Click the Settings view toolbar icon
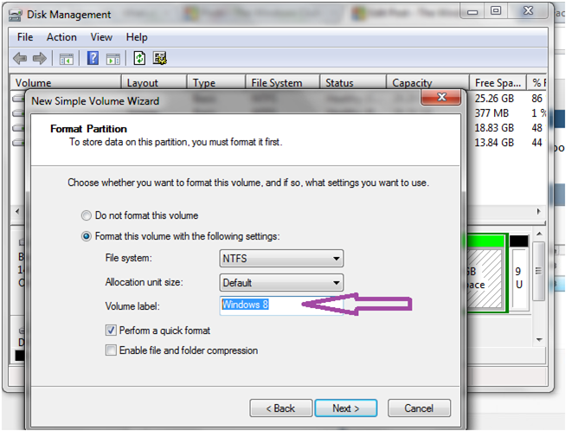 click(159, 58)
